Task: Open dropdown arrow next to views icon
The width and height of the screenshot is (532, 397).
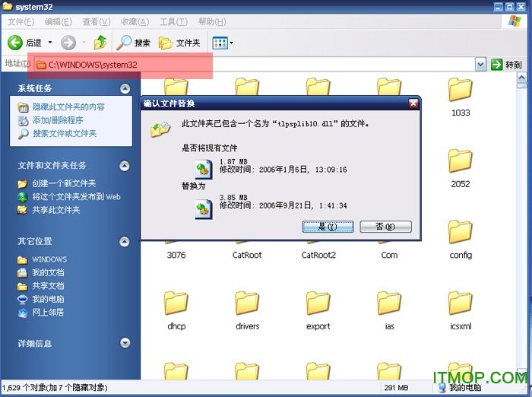Action: point(231,43)
